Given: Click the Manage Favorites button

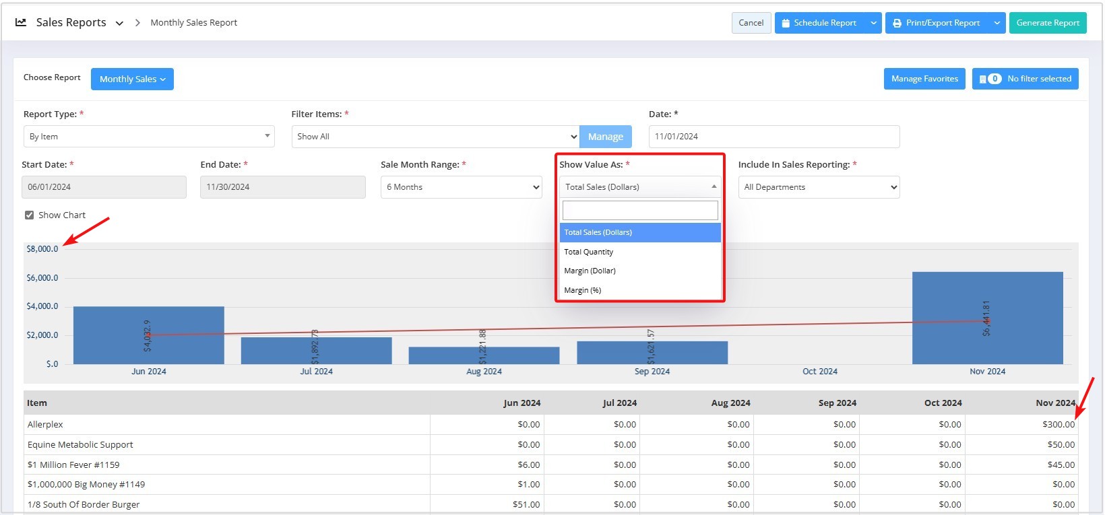Looking at the screenshot, I should [x=924, y=79].
